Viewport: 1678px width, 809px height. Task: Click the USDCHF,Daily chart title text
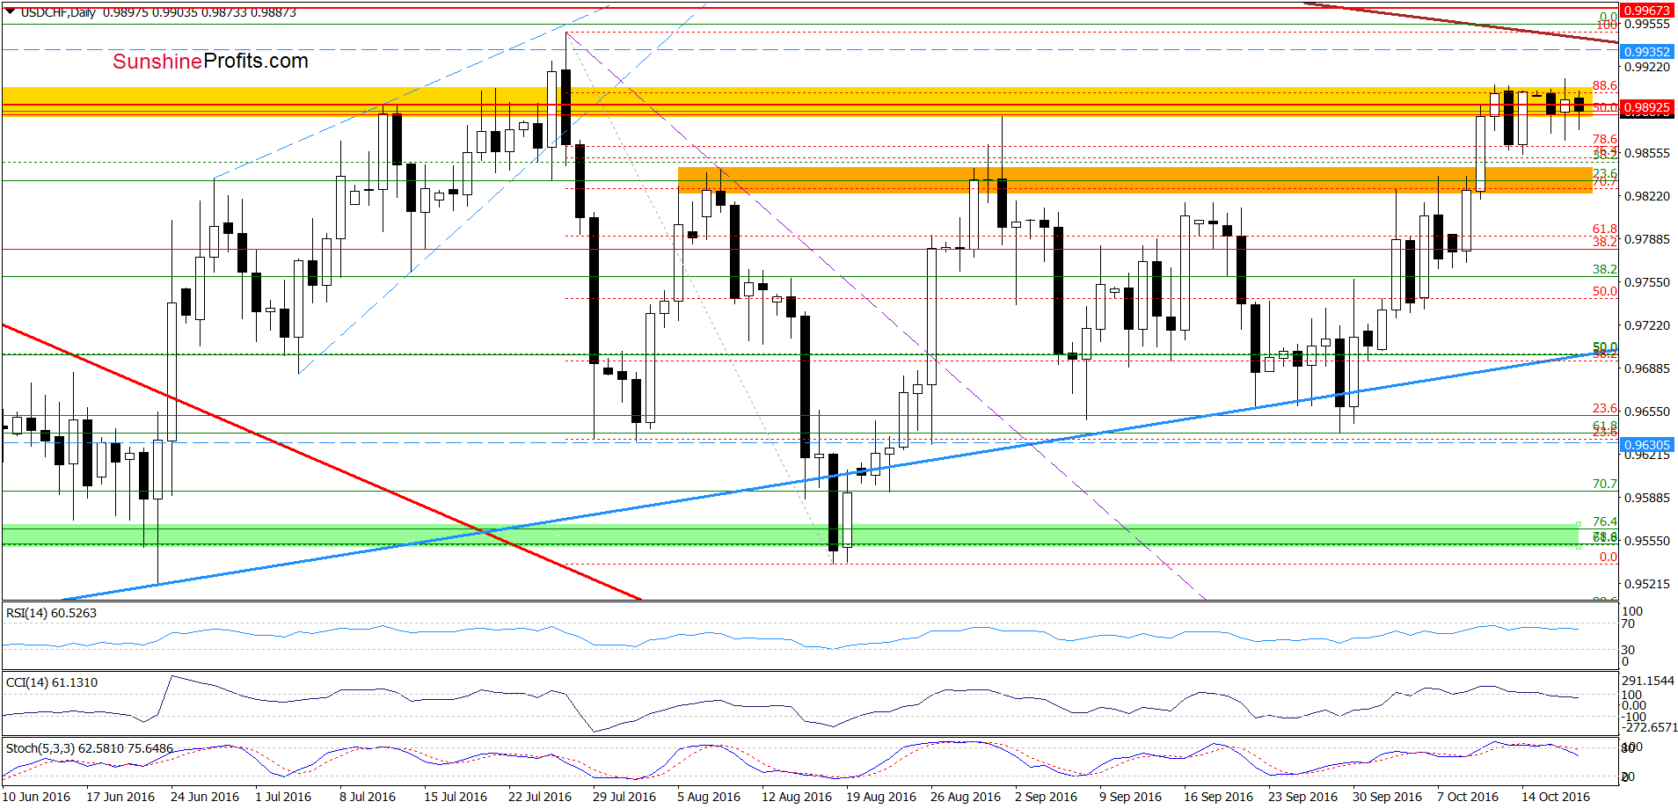click(59, 12)
